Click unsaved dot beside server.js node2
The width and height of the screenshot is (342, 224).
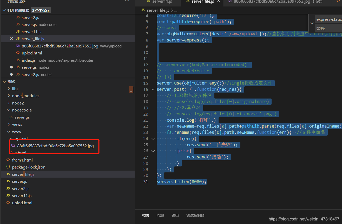click(11, 67)
